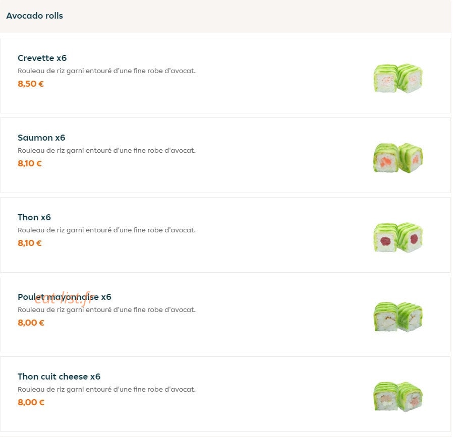456x437 pixels.
Task: Click the 8,10 € Thon x6 price
Action: pyautogui.click(x=30, y=243)
